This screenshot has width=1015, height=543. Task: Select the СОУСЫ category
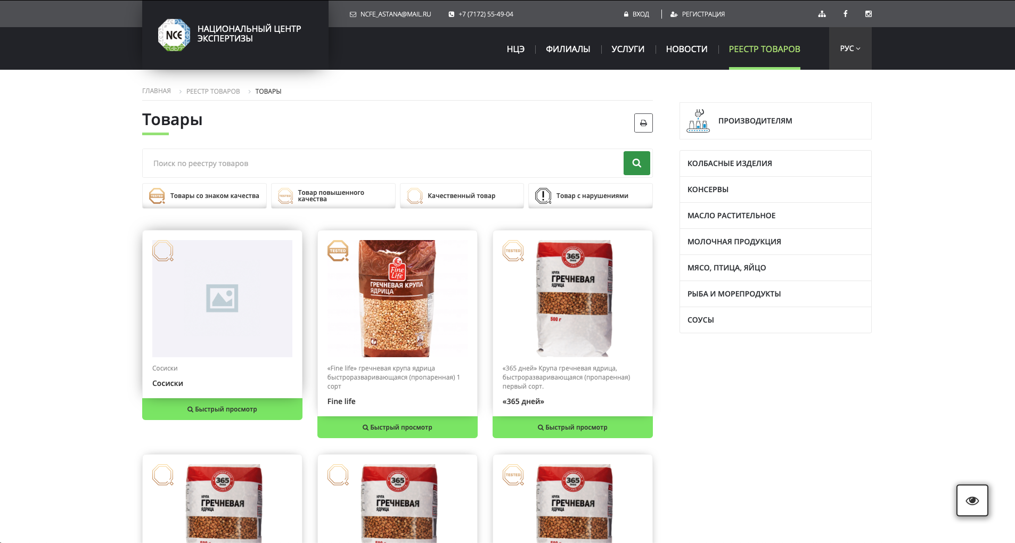pos(775,320)
